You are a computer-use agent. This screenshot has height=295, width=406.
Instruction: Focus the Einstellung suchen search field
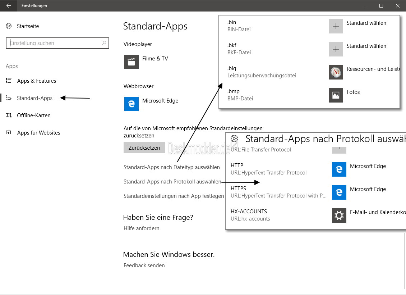click(57, 43)
